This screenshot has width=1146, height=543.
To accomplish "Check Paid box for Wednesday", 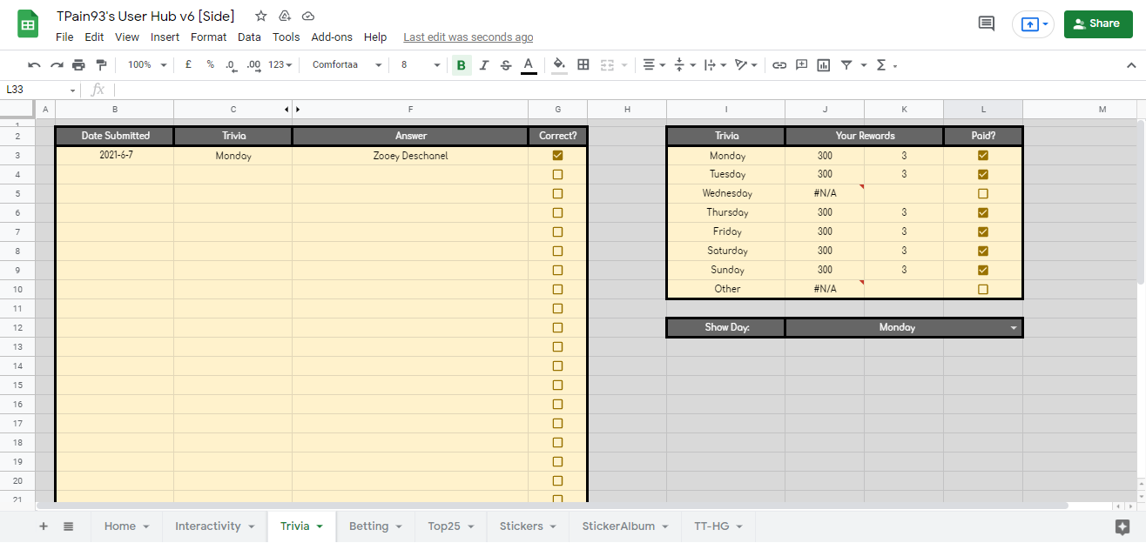I will click(x=983, y=193).
